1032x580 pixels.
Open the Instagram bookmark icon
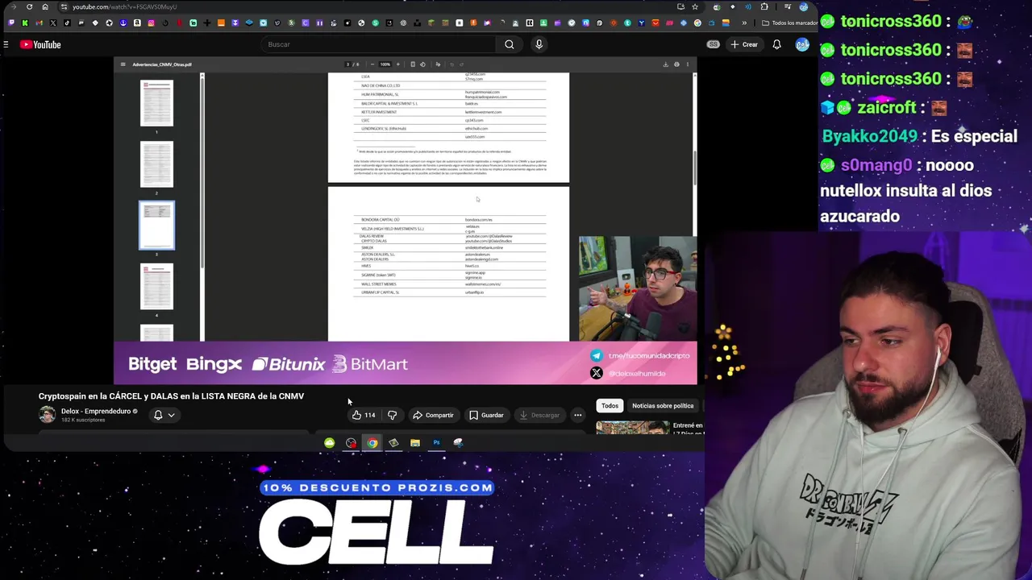point(151,23)
